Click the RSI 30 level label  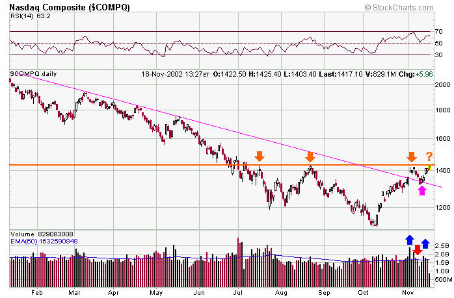pos(438,55)
